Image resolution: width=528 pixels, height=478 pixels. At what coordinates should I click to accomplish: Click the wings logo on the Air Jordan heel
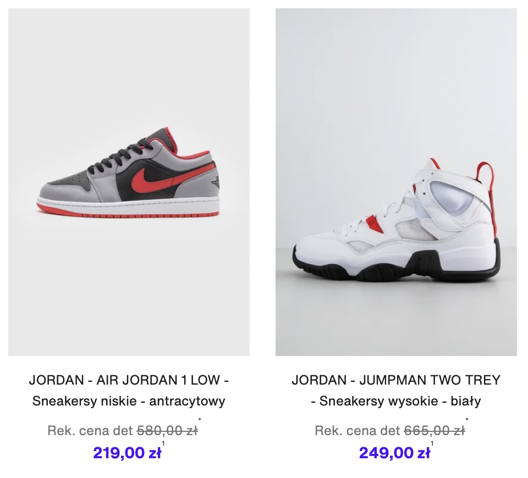pyautogui.click(x=216, y=182)
